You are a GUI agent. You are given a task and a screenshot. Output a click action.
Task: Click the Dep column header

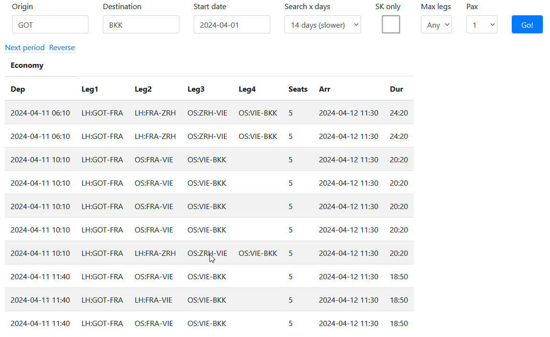tap(18, 89)
